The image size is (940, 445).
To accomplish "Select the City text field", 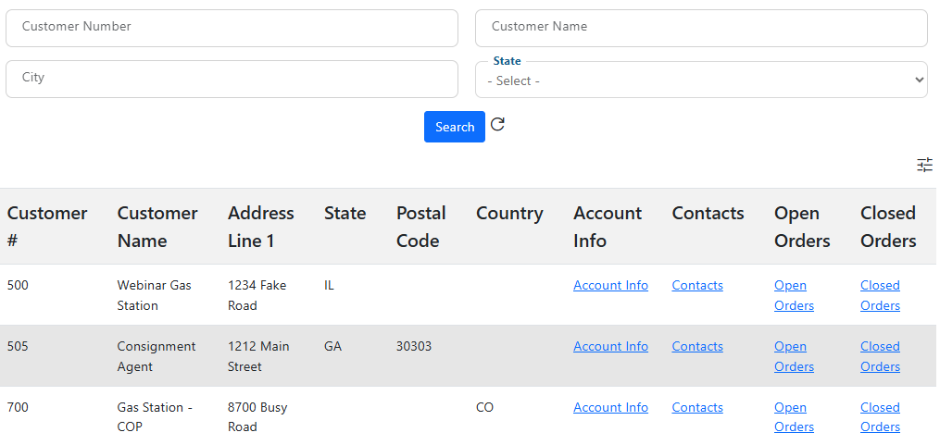I will coord(232,79).
